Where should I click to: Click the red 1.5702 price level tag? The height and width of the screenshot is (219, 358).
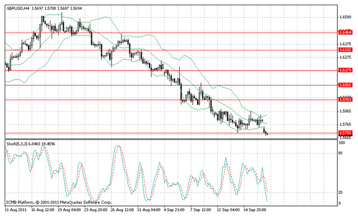[x=345, y=133]
